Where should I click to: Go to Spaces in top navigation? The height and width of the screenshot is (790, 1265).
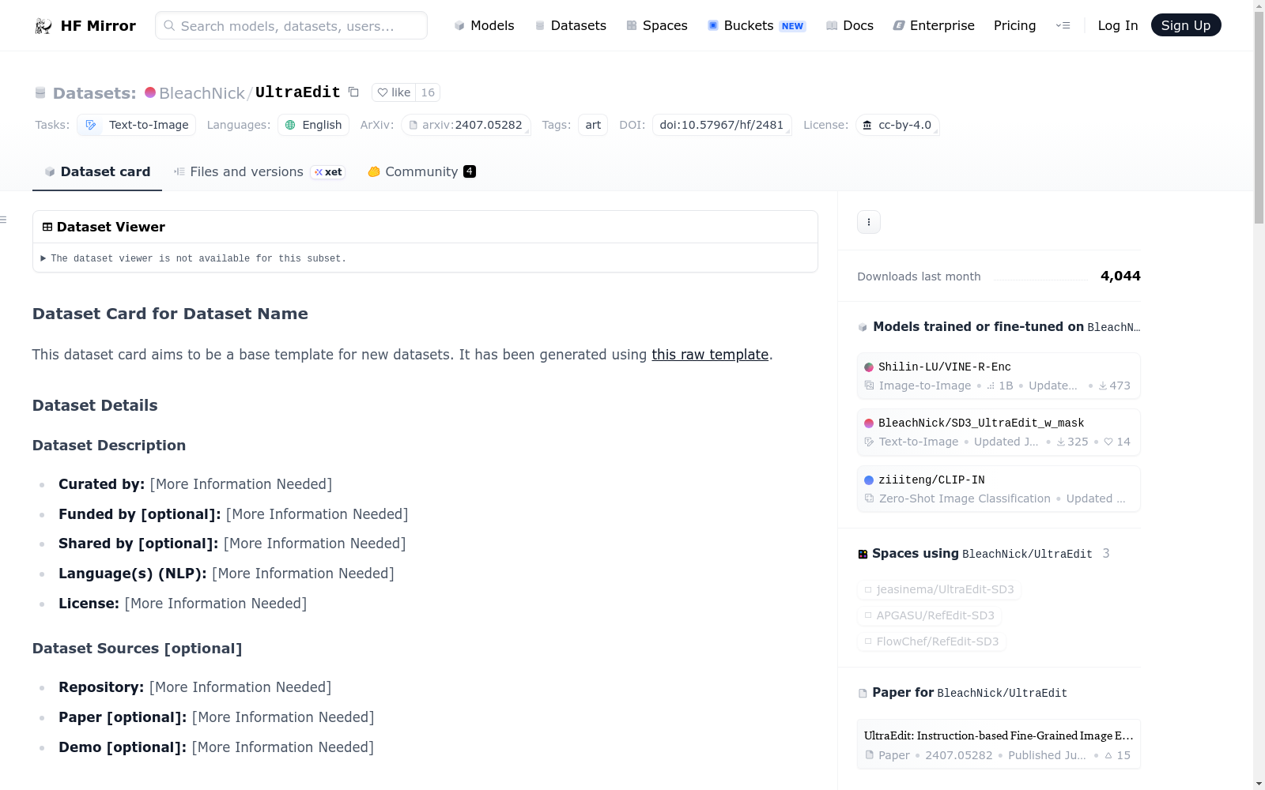[656, 25]
